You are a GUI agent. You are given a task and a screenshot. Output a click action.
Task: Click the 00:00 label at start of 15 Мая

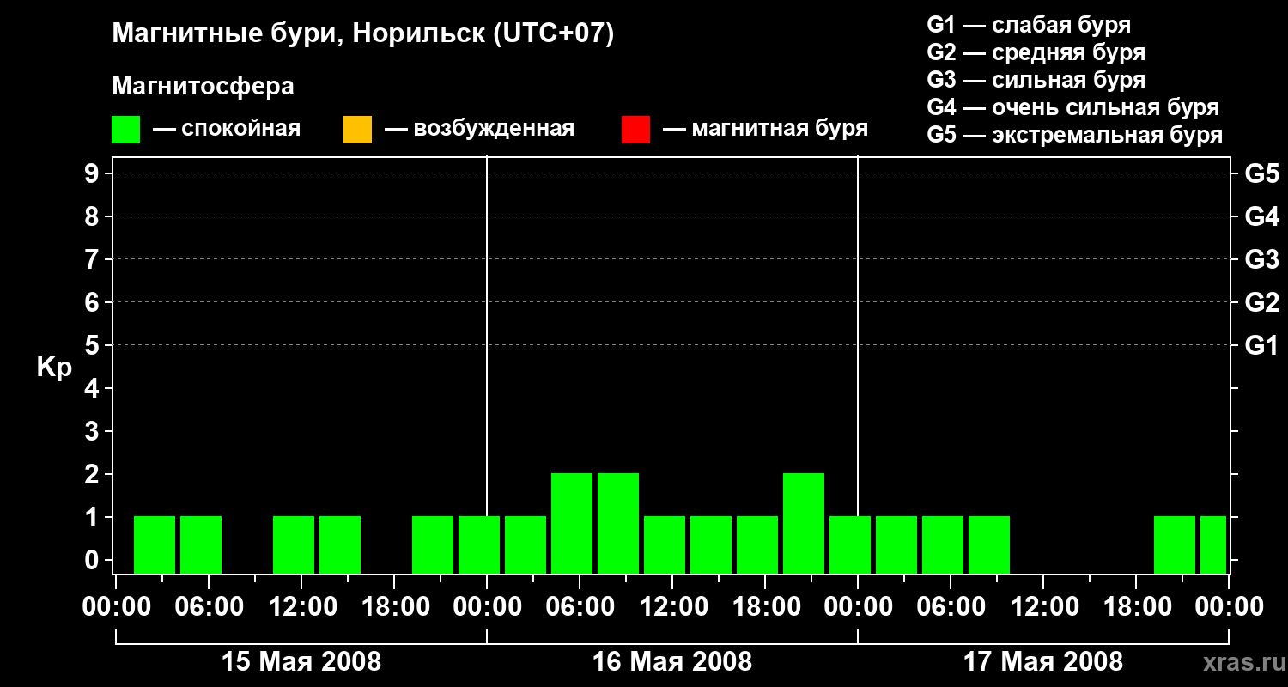pyautogui.click(x=116, y=607)
